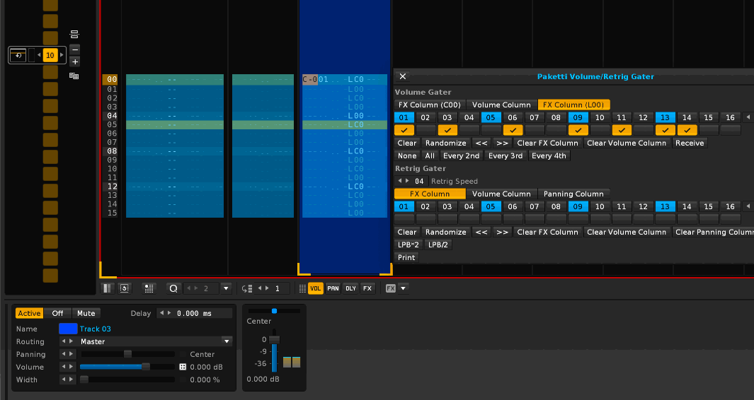Click Randomize in the Volume Gater section

(445, 143)
